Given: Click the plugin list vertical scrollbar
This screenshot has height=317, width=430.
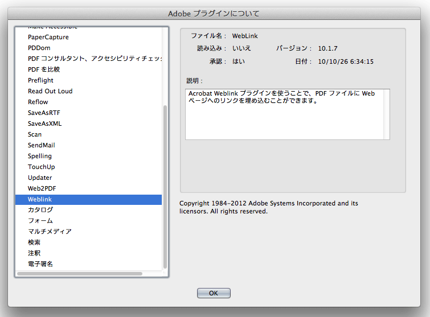Looking at the screenshot, I should point(165,186).
